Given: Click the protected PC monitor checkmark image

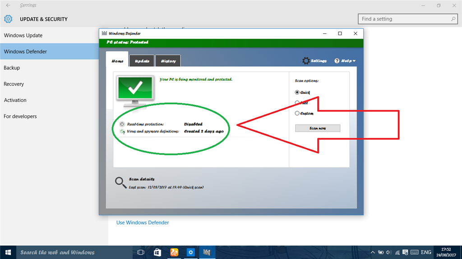Looking at the screenshot, I should (x=135, y=91).
